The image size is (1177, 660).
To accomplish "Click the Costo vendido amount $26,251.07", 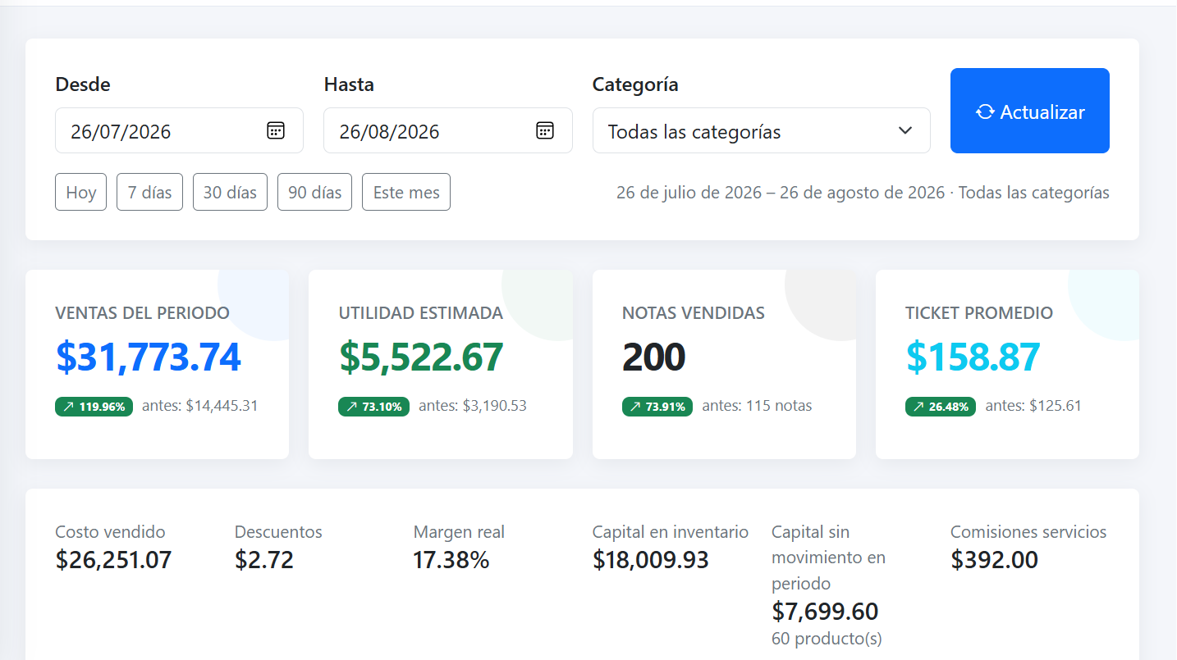I will [x=113, y=560].
